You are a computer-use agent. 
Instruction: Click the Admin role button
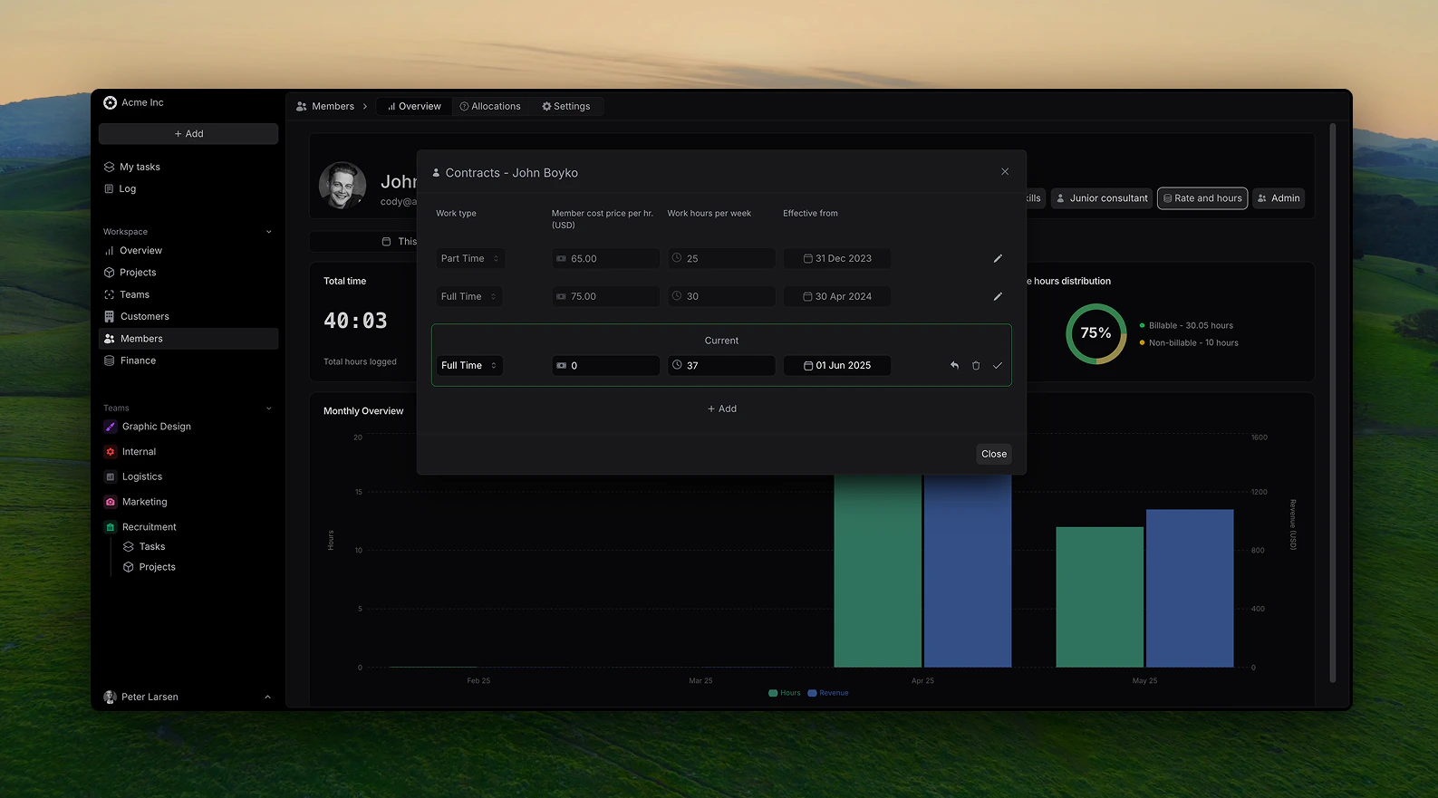pos(1279,198)
